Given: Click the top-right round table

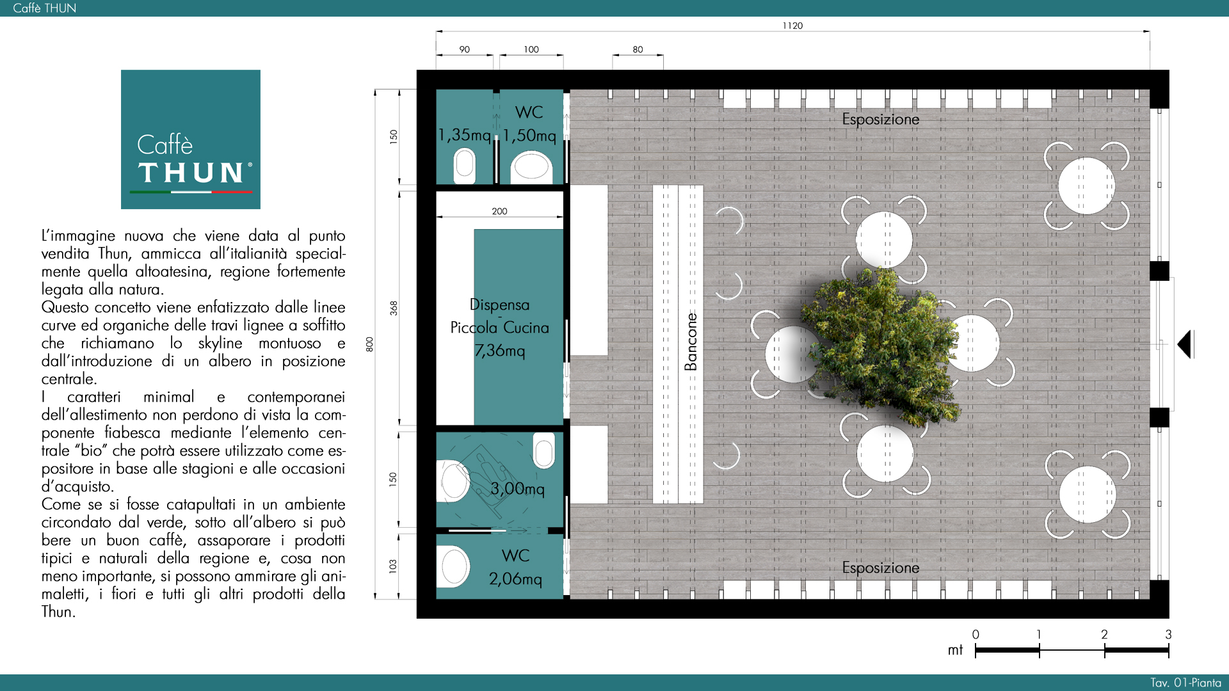Looking at the screenshot, I should [x=1086, y=186].
